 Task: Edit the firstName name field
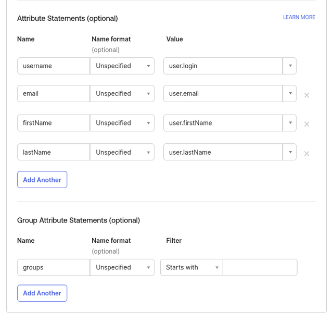pyautogui.click(x=54, y=123)
